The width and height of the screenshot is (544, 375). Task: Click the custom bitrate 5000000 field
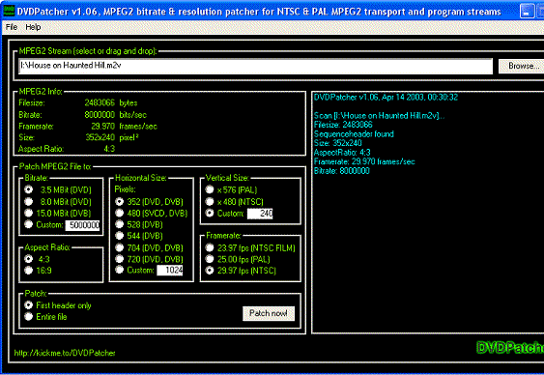pos(82,225)
